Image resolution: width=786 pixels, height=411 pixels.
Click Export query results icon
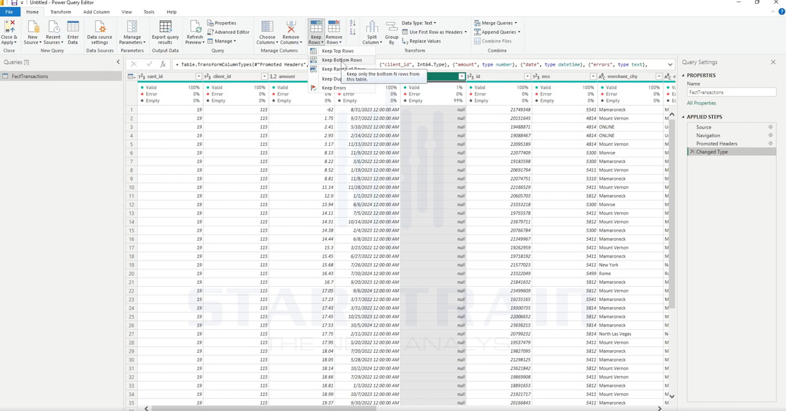tap(165, 27)
